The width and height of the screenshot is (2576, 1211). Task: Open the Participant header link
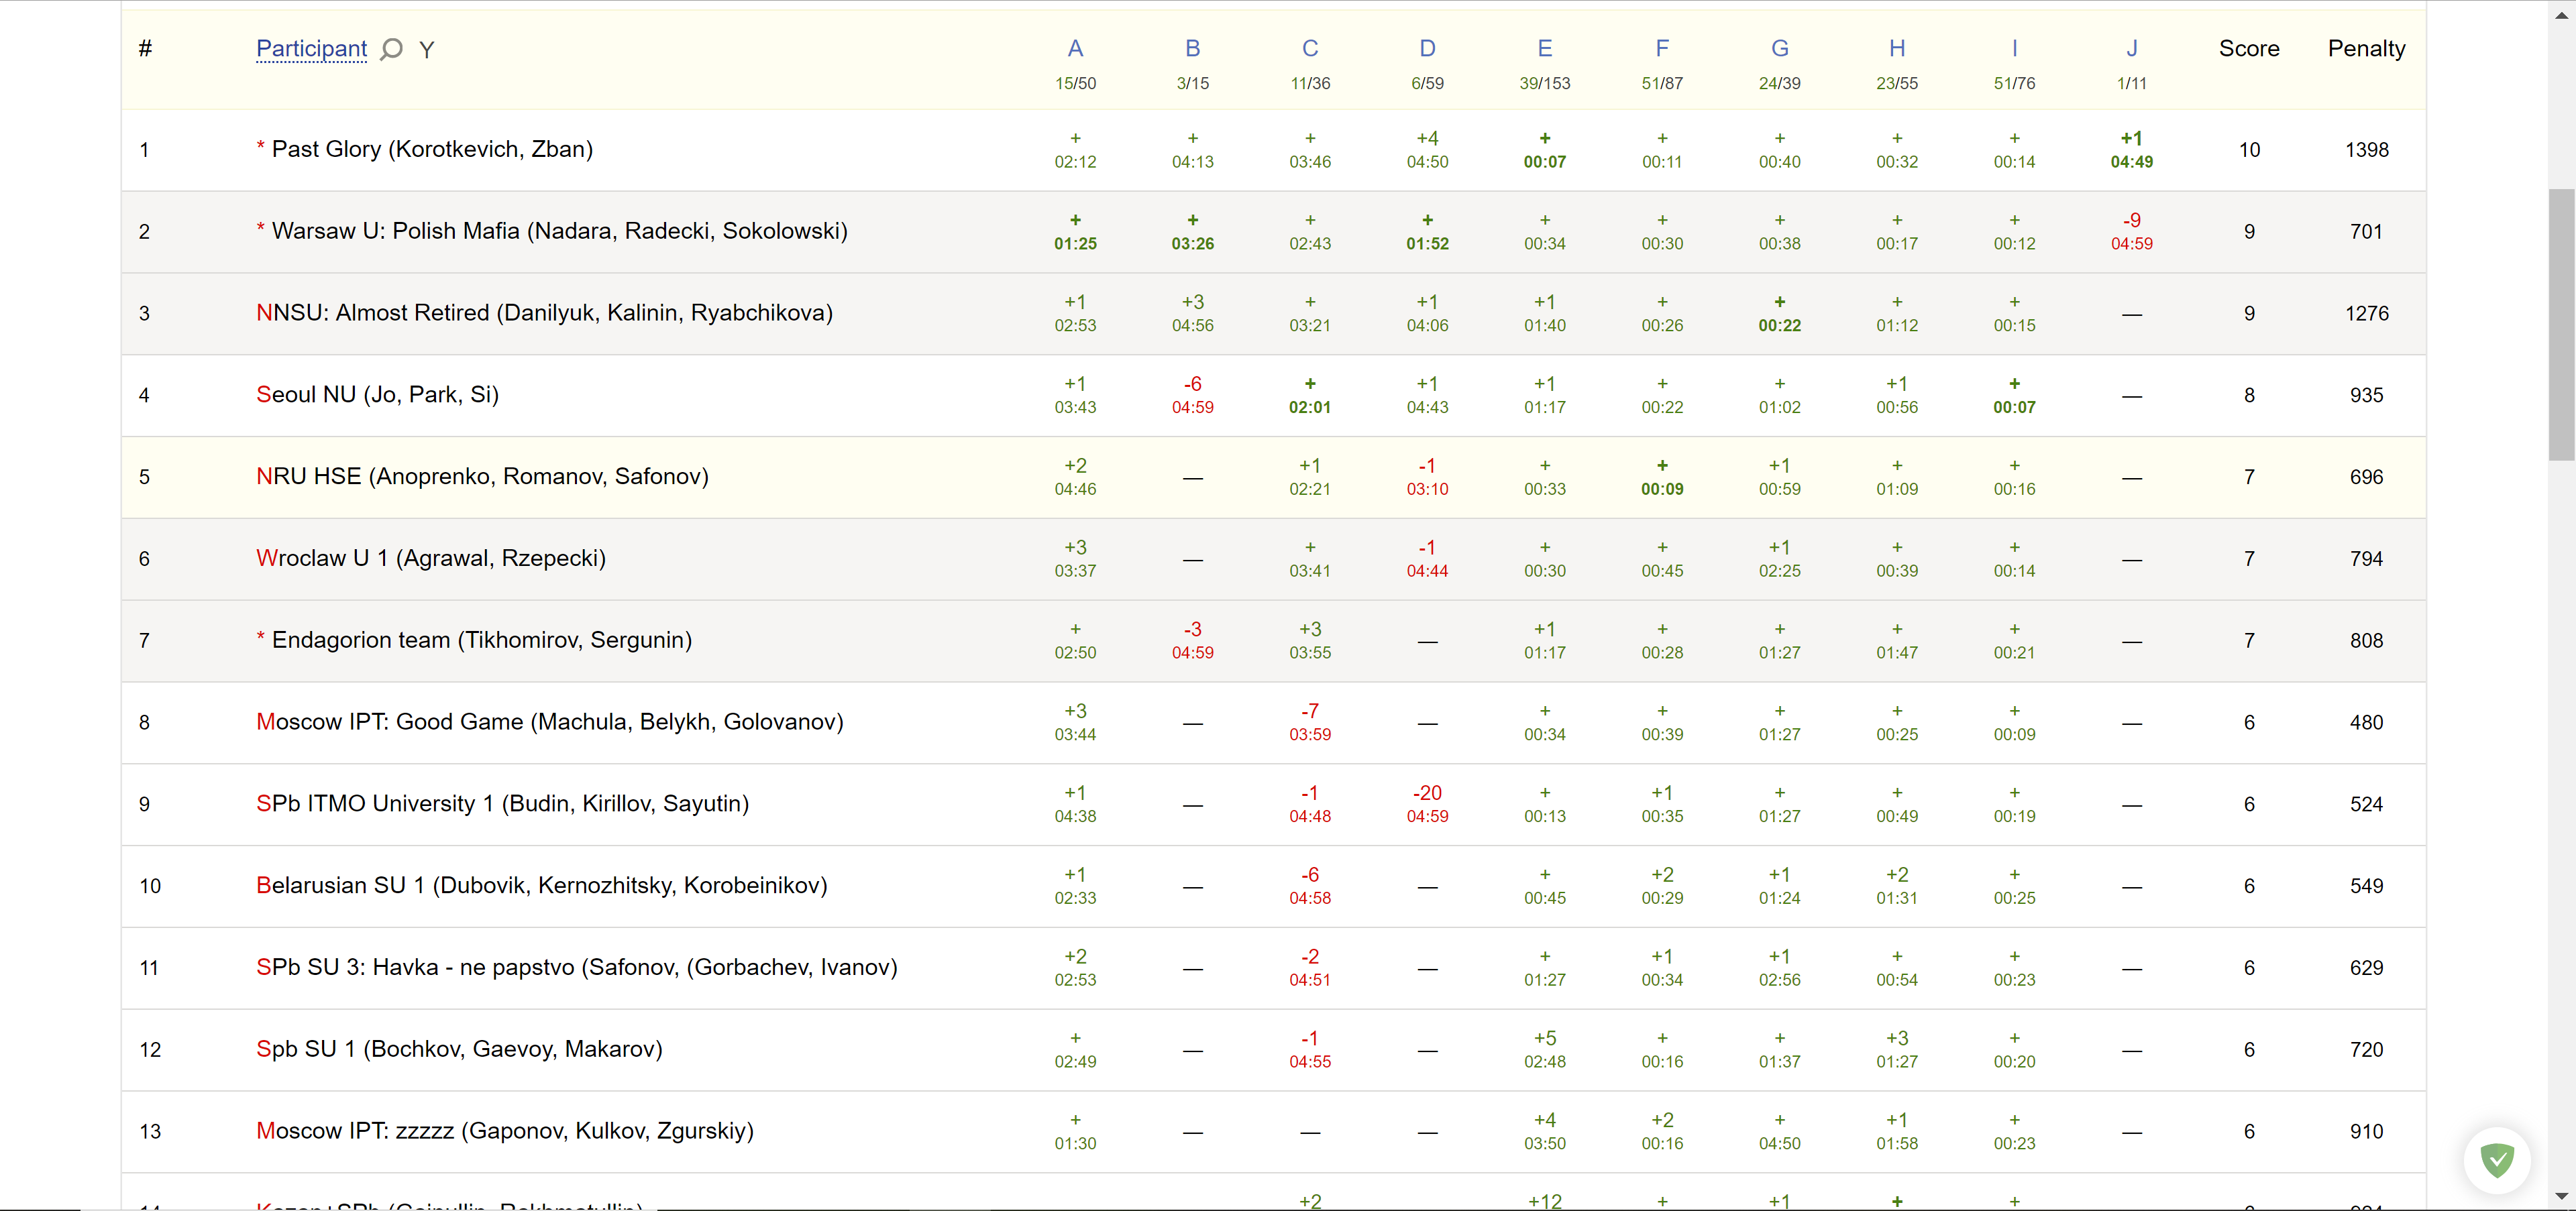coord(311,49)
